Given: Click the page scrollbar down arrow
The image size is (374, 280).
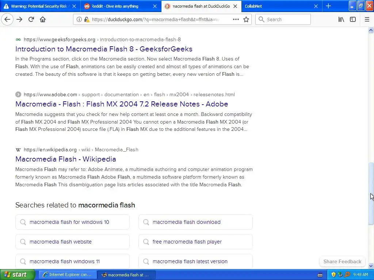Looking at the screenshot, I should [371, 266].
